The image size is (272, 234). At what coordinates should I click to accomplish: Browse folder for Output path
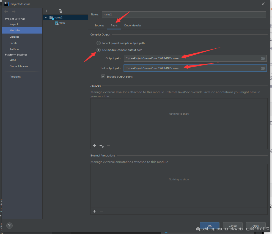[x=263, y=58]
